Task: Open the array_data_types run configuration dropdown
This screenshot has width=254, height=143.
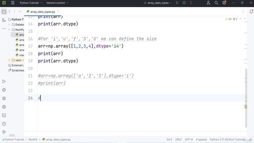Action: [158, 3]
